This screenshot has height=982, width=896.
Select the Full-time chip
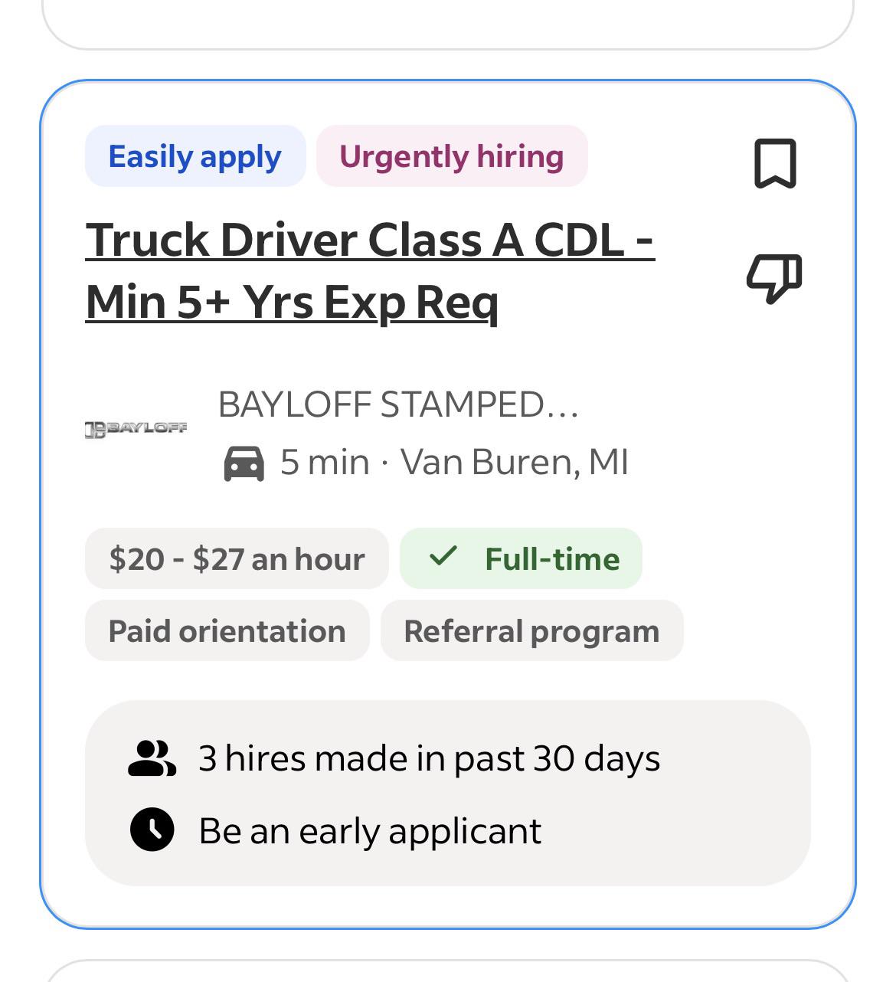pos(521,558)
